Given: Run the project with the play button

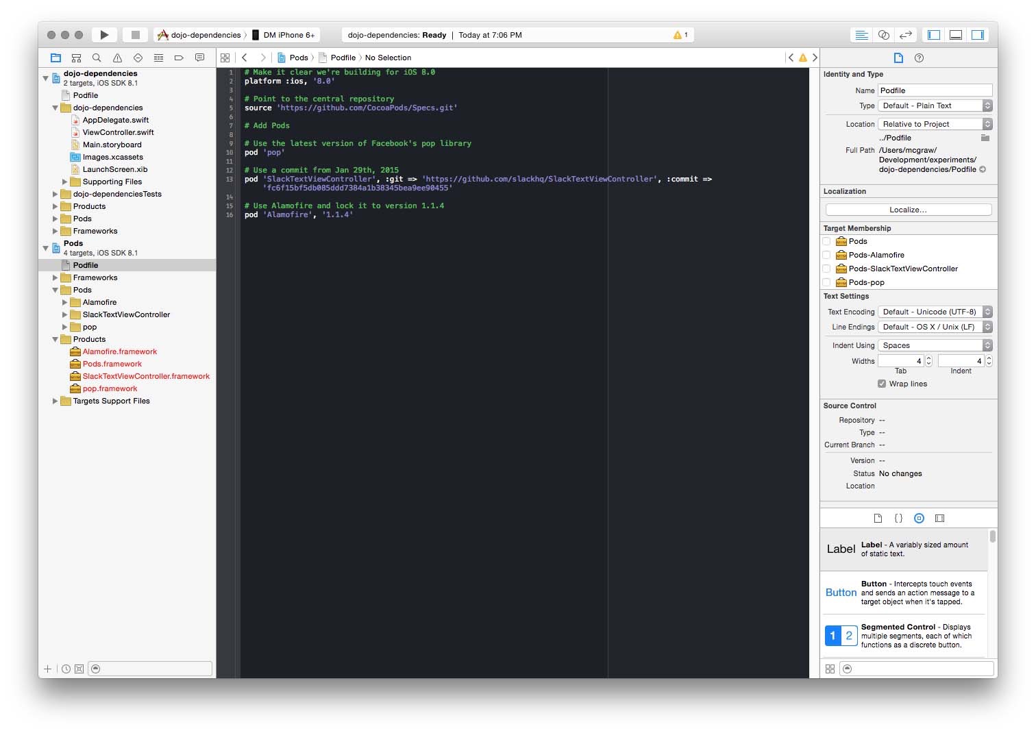Looking at the screenshot, I should [104, 35].
